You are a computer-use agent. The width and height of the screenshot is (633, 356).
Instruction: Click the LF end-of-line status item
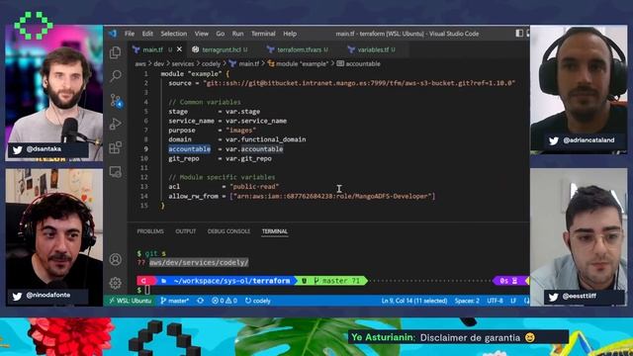coord(513,301)
